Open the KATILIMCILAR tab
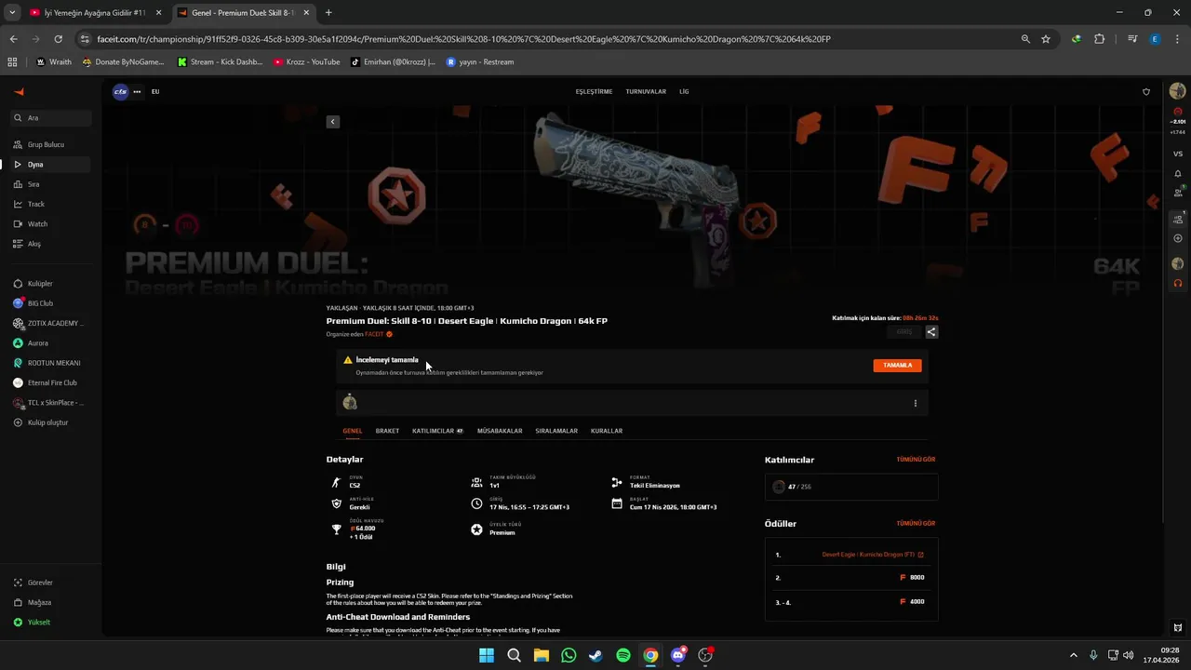 click(437, 431)
